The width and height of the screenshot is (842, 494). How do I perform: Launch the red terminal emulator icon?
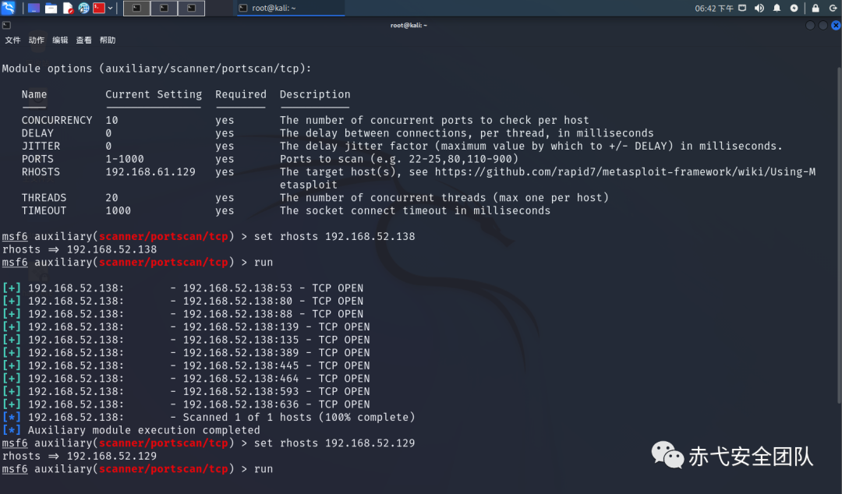click(99, 8)
